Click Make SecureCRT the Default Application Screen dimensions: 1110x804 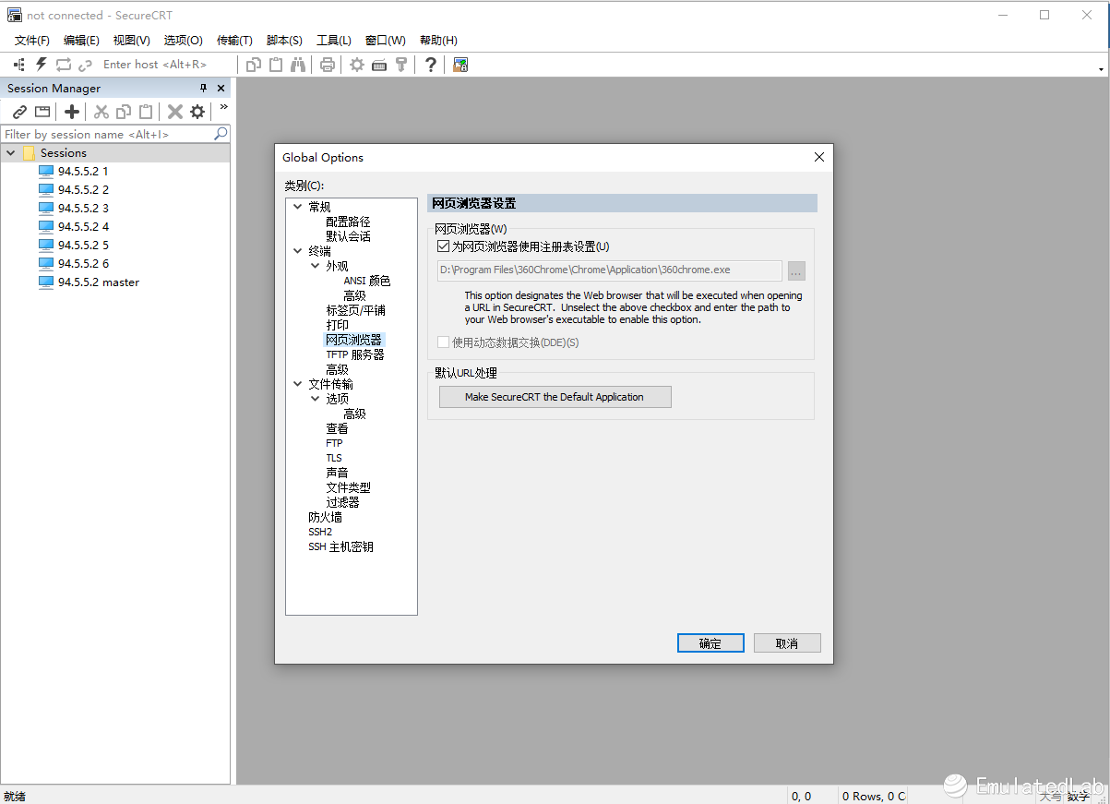555,397
